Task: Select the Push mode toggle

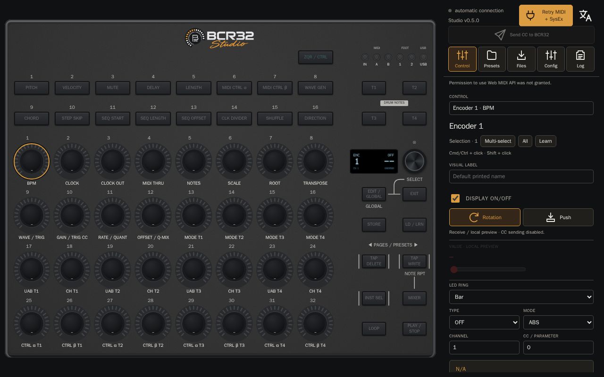Action: coord(558,217)
